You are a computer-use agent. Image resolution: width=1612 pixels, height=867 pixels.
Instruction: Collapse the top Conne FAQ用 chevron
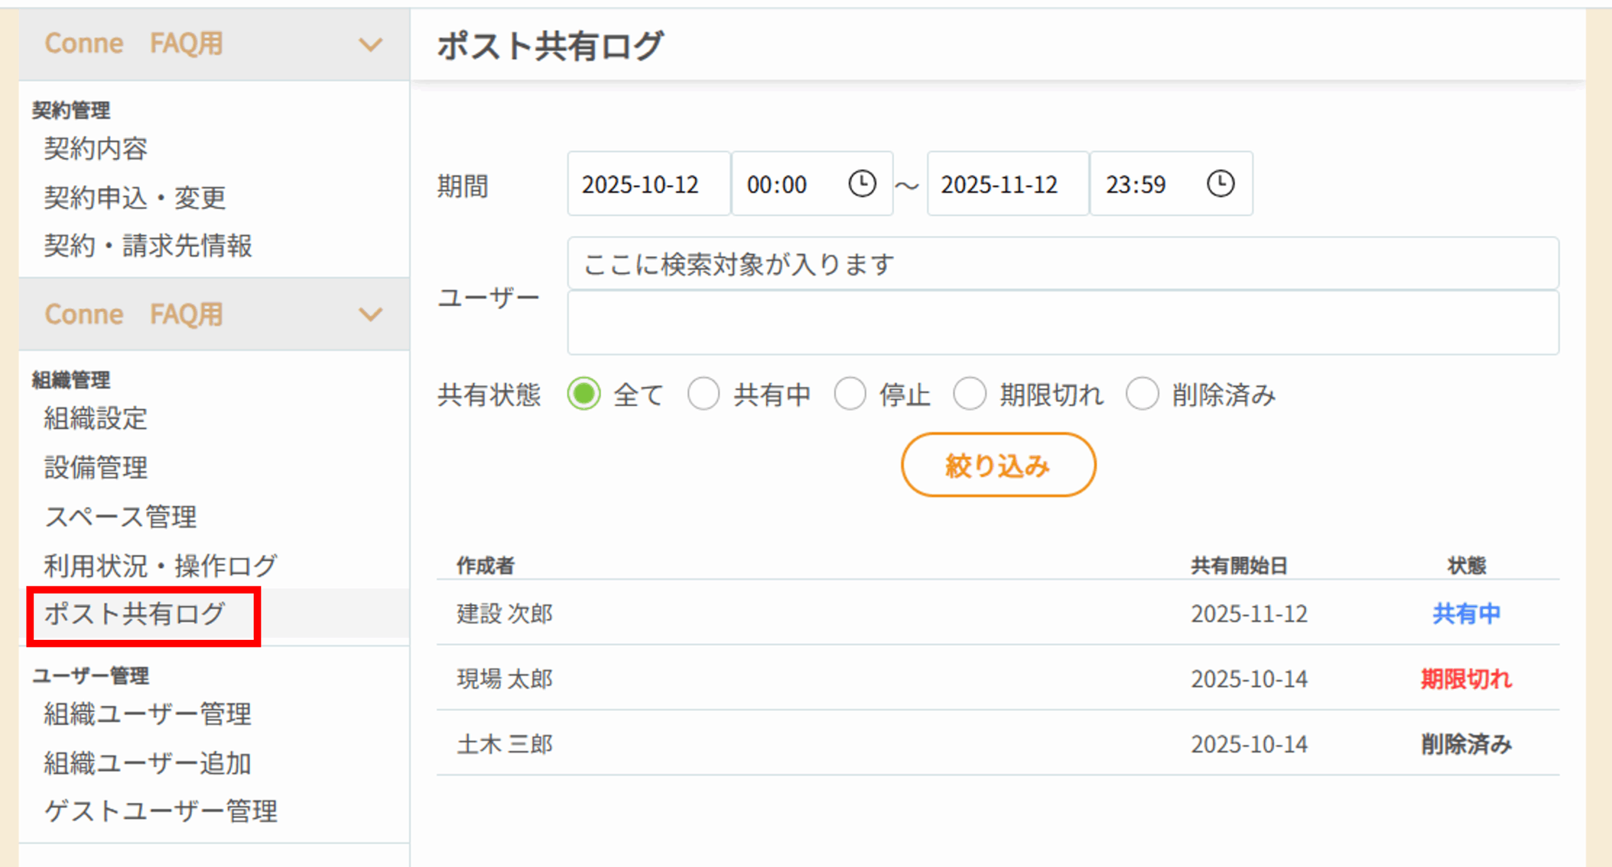370,45
